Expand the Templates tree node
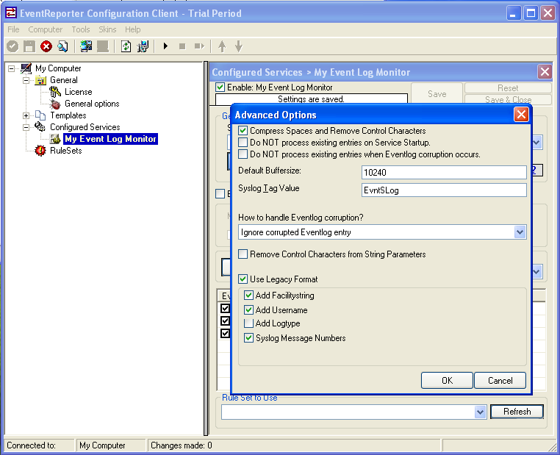This screenshot has height=455, width=560. 26,115
